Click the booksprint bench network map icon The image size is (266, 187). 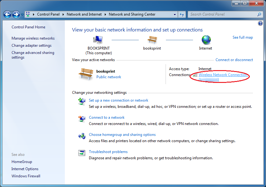[x=152, y=40]
